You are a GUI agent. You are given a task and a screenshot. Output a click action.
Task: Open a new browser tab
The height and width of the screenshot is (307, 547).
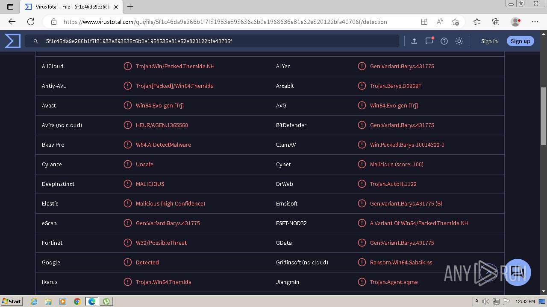coord(130,7)
